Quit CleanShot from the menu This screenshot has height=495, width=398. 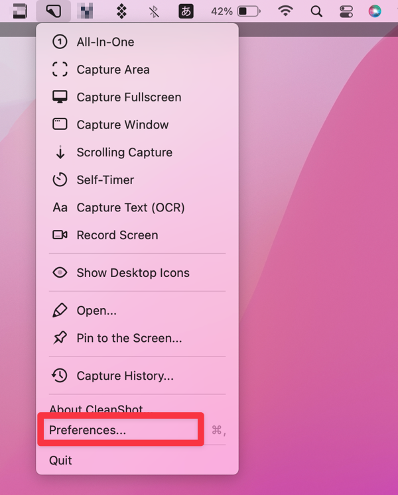point(60,460)
